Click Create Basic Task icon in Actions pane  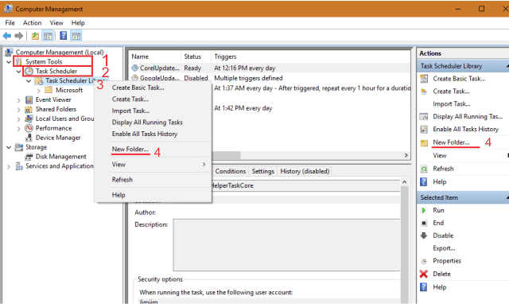[x=424, y=79]
